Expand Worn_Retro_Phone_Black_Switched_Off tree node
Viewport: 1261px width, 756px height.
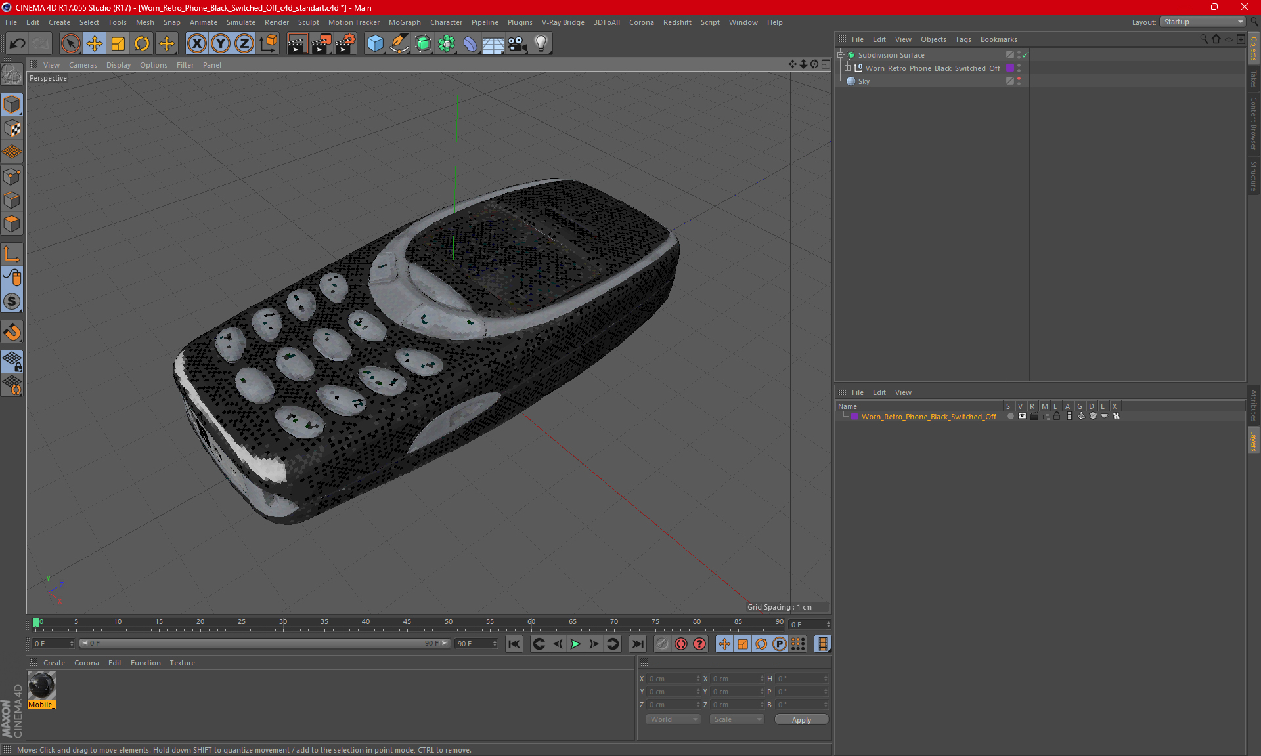pos(848,68)
